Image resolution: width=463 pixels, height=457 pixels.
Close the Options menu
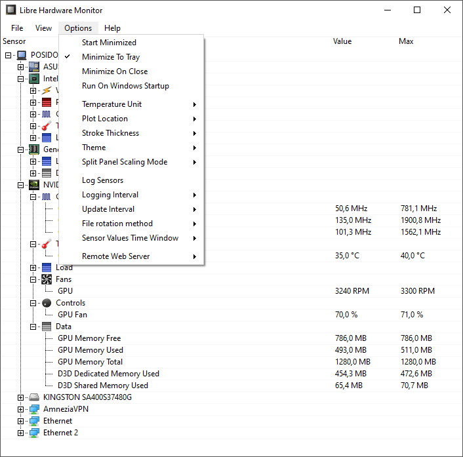click(x=78, y=28)
